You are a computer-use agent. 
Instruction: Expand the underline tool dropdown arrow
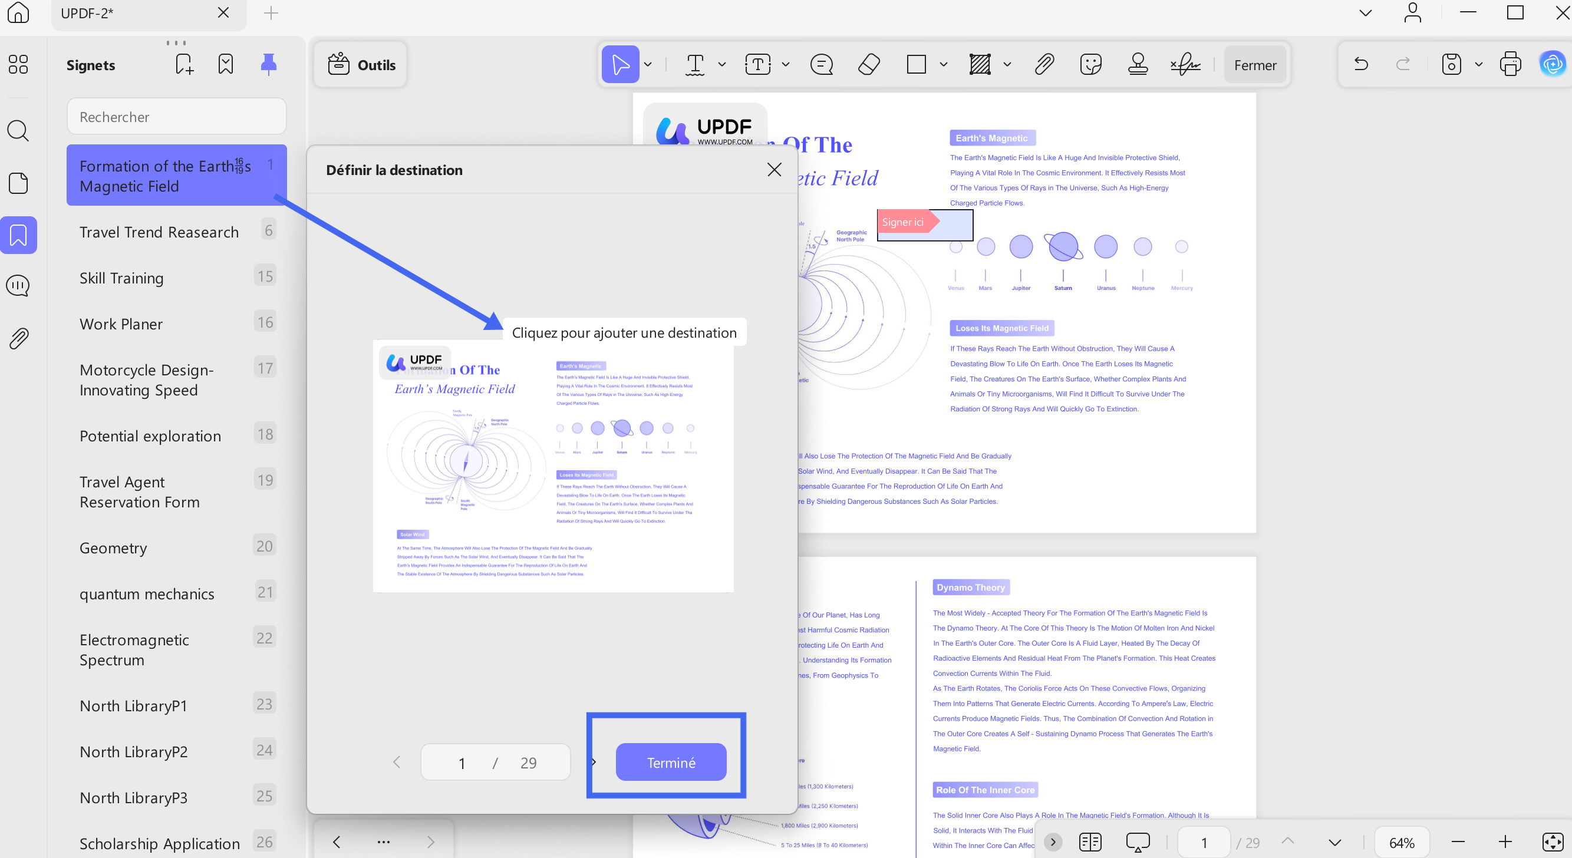coord(722,64)
